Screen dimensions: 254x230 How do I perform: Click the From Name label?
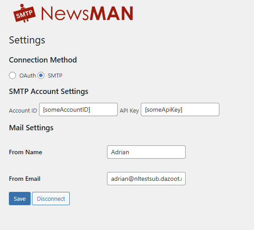click(x=25, y=152)
